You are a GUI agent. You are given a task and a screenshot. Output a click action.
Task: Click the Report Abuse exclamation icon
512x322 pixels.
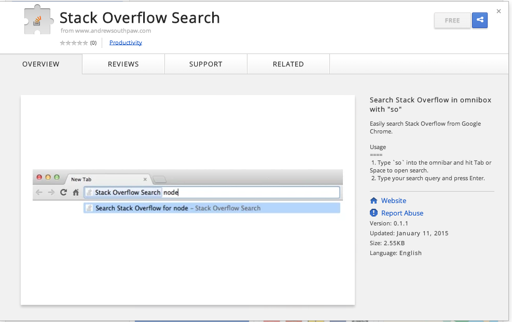coord(373,213)
